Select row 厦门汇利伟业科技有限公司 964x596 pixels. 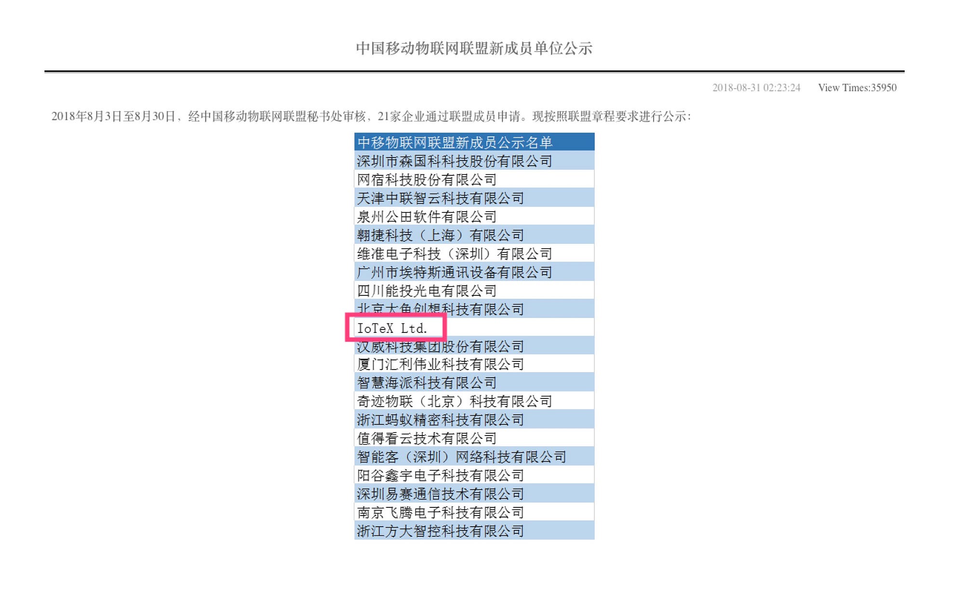[x=474, y=364]
